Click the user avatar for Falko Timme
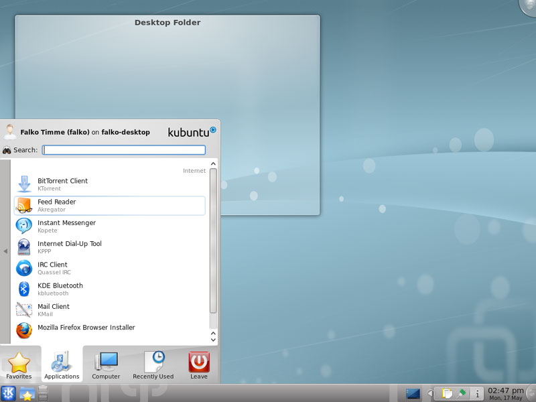Screen dimensions: 536x402 [x=9, y=132]
